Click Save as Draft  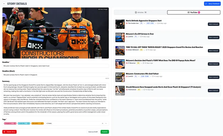coord(93,132)
